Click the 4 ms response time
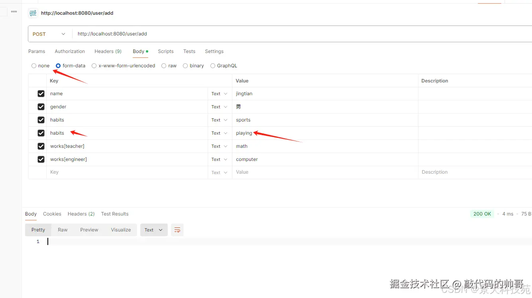 coord(508,214)
